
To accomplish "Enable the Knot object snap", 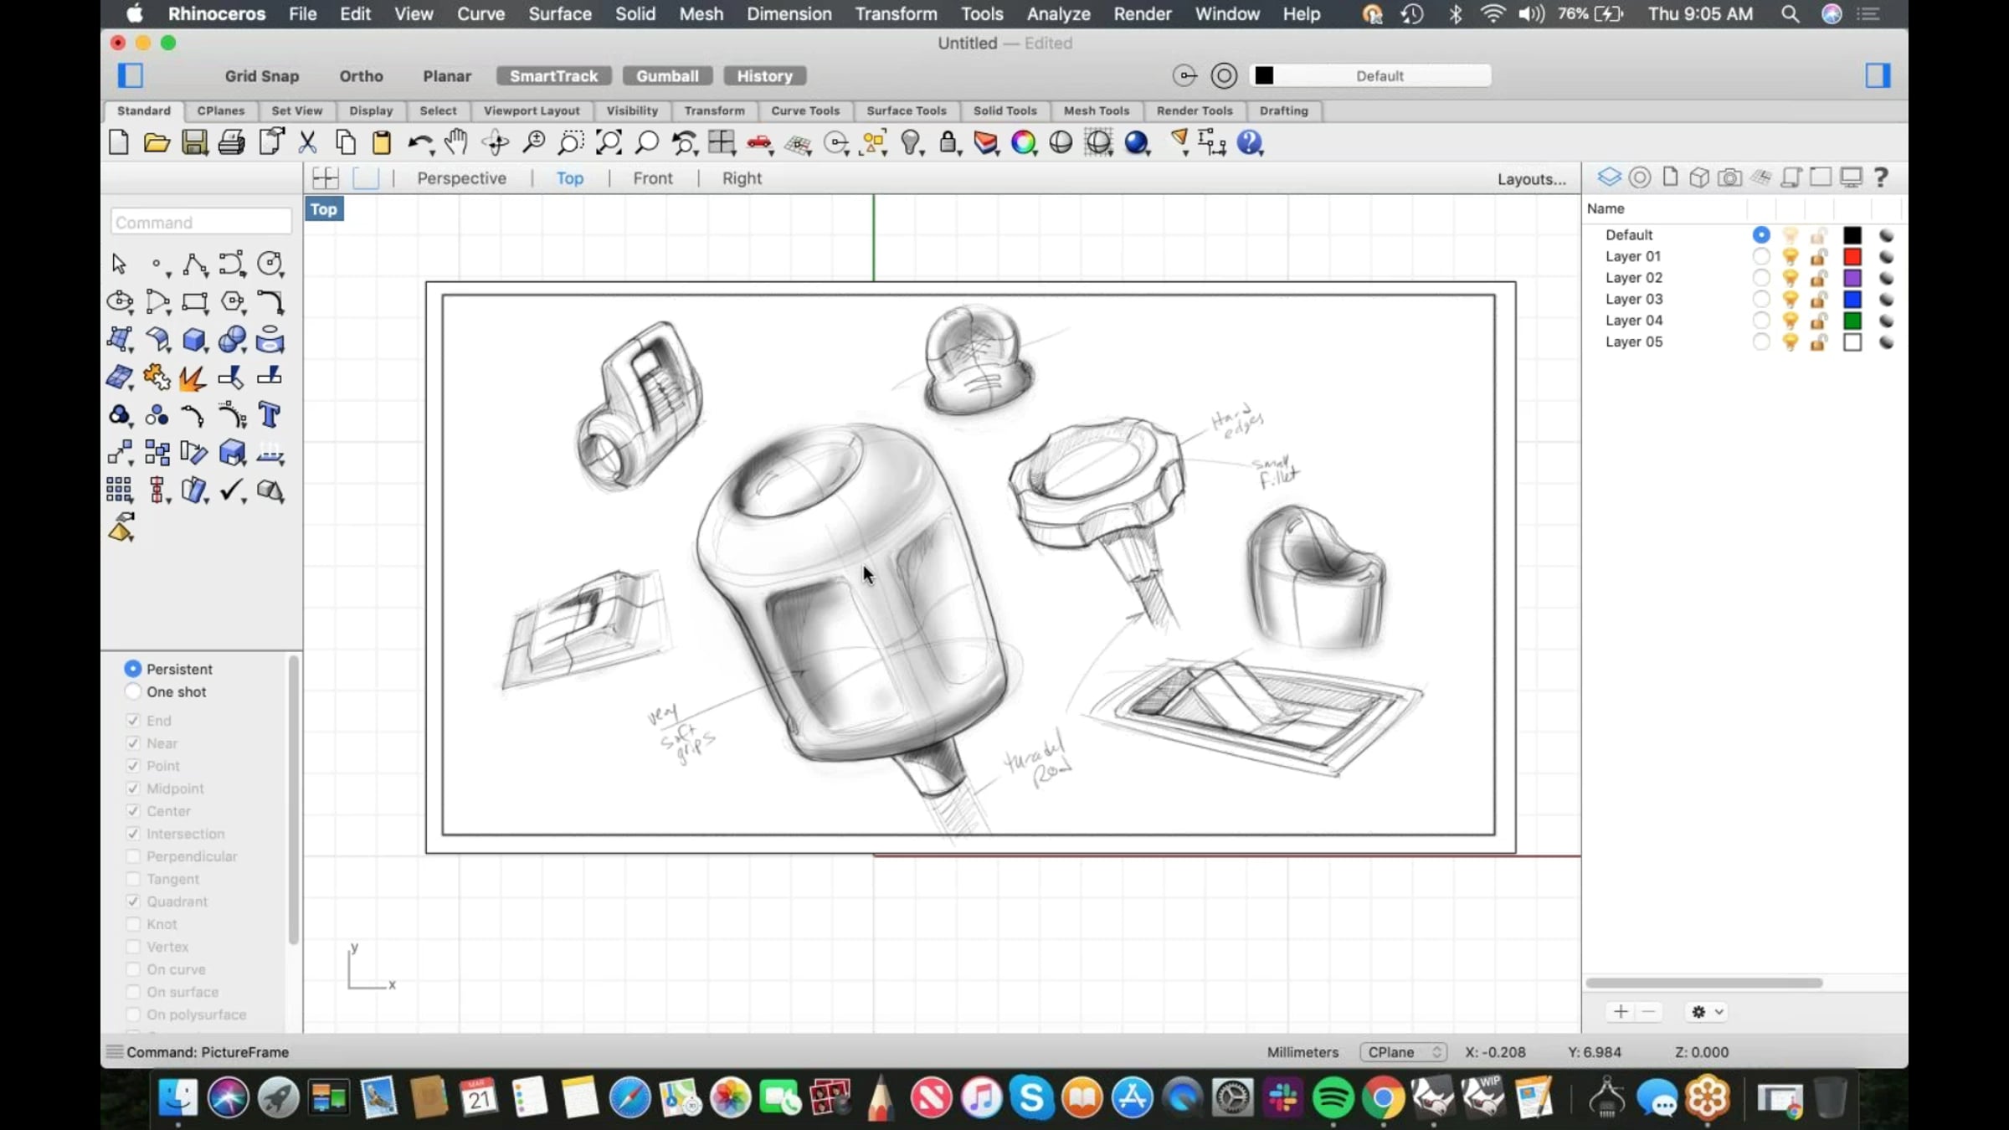I will (132, 924).
